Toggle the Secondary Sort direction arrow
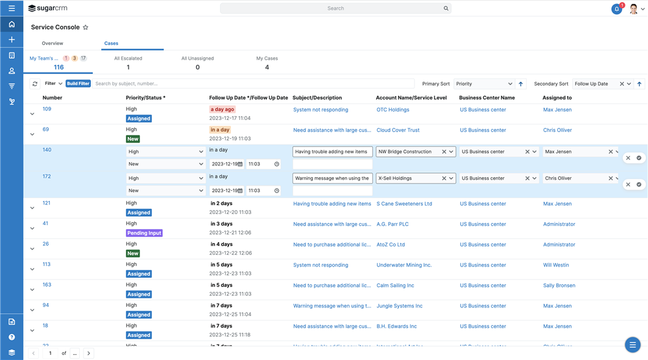648x360 pixels. 640,84
